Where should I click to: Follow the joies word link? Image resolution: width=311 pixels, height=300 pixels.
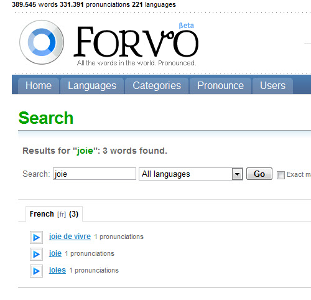click(x=57, y=270)
